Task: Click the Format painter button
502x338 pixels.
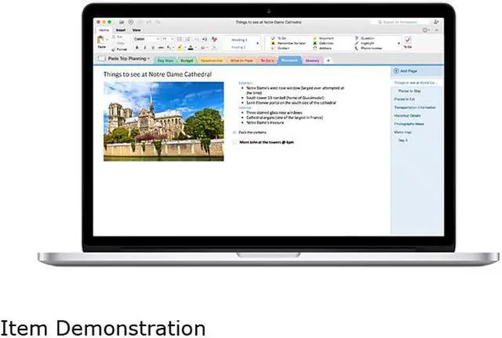Action: 119,49
